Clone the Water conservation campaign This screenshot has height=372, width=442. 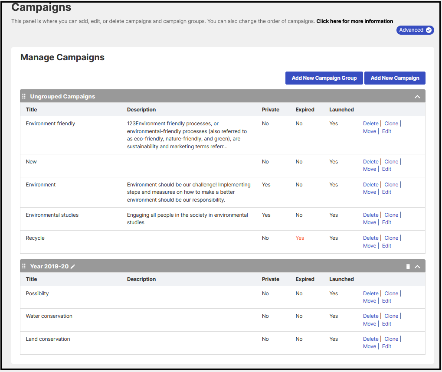pos(391,316)
